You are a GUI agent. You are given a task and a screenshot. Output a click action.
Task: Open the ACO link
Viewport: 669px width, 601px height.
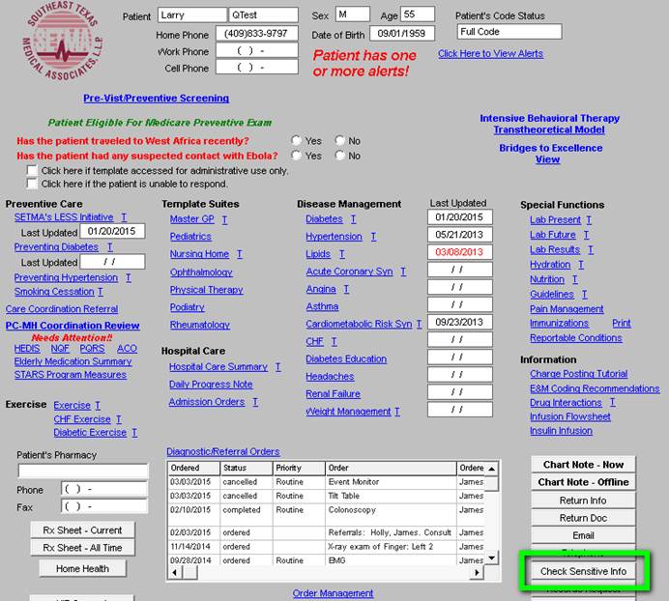pyautogui.click(x=128, y=349)
